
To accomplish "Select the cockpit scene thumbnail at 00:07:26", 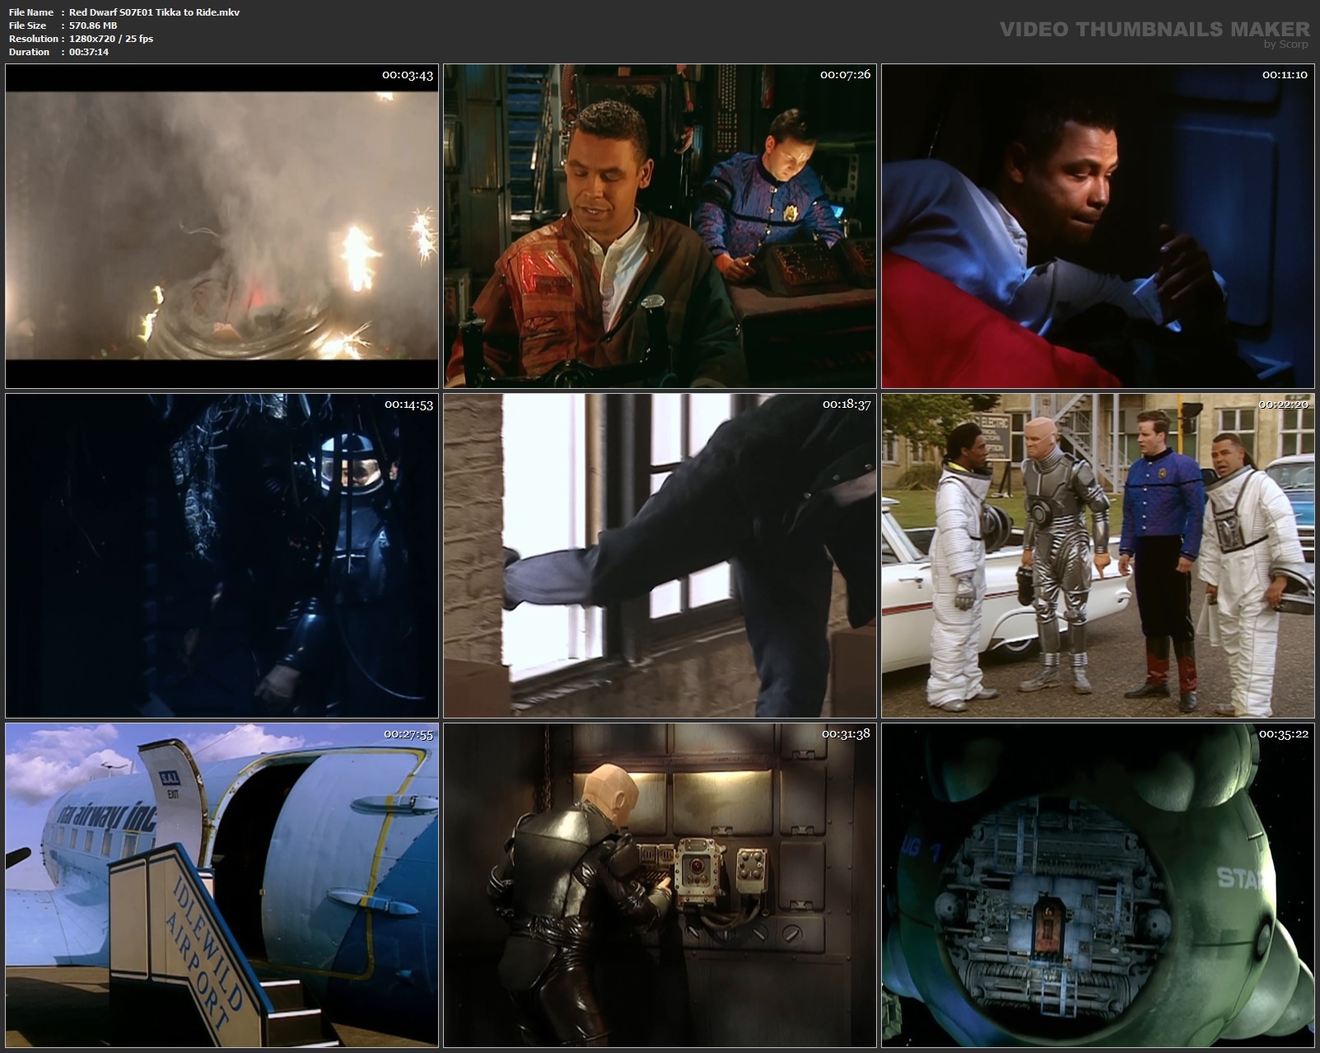I will (660, 226).
